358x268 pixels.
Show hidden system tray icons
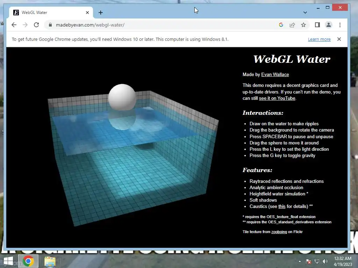click(x=300, y=261)
